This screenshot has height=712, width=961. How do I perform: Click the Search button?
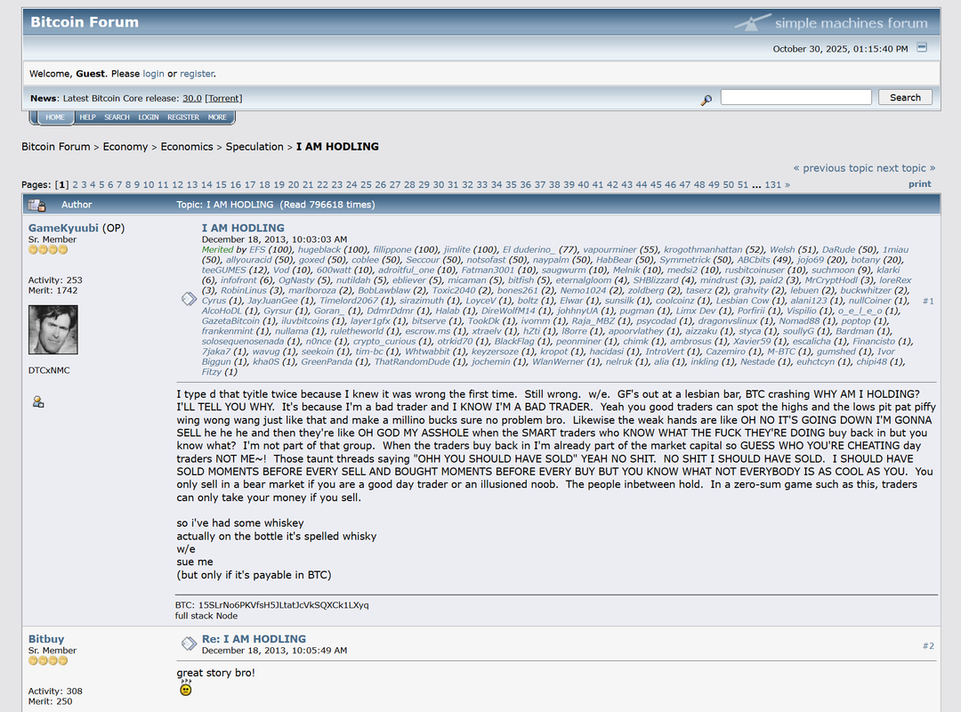(905, 97)
